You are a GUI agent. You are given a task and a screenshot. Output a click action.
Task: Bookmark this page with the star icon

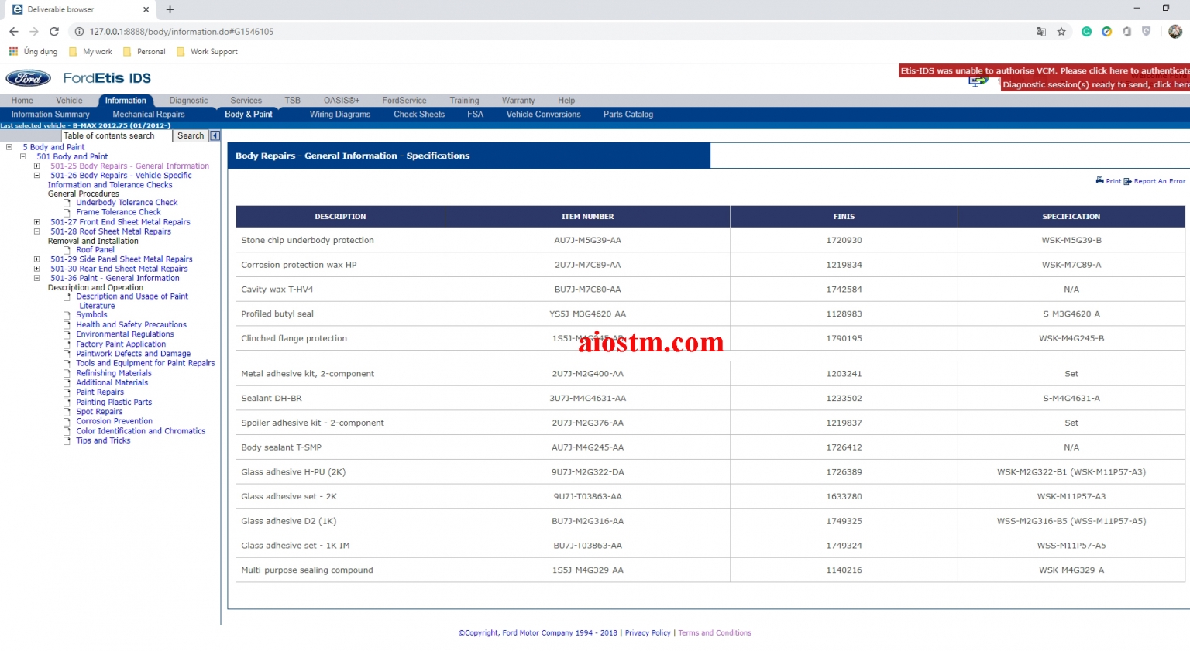tap(1061, 32)
